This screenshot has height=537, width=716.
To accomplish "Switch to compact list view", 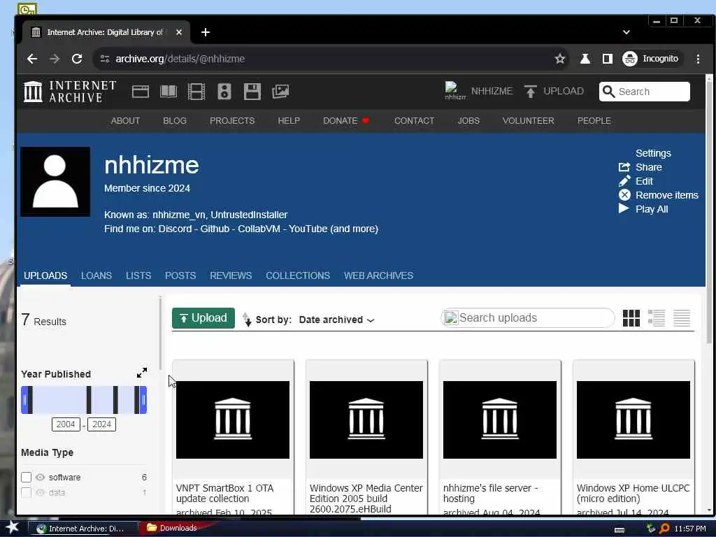I will point(682,318).
